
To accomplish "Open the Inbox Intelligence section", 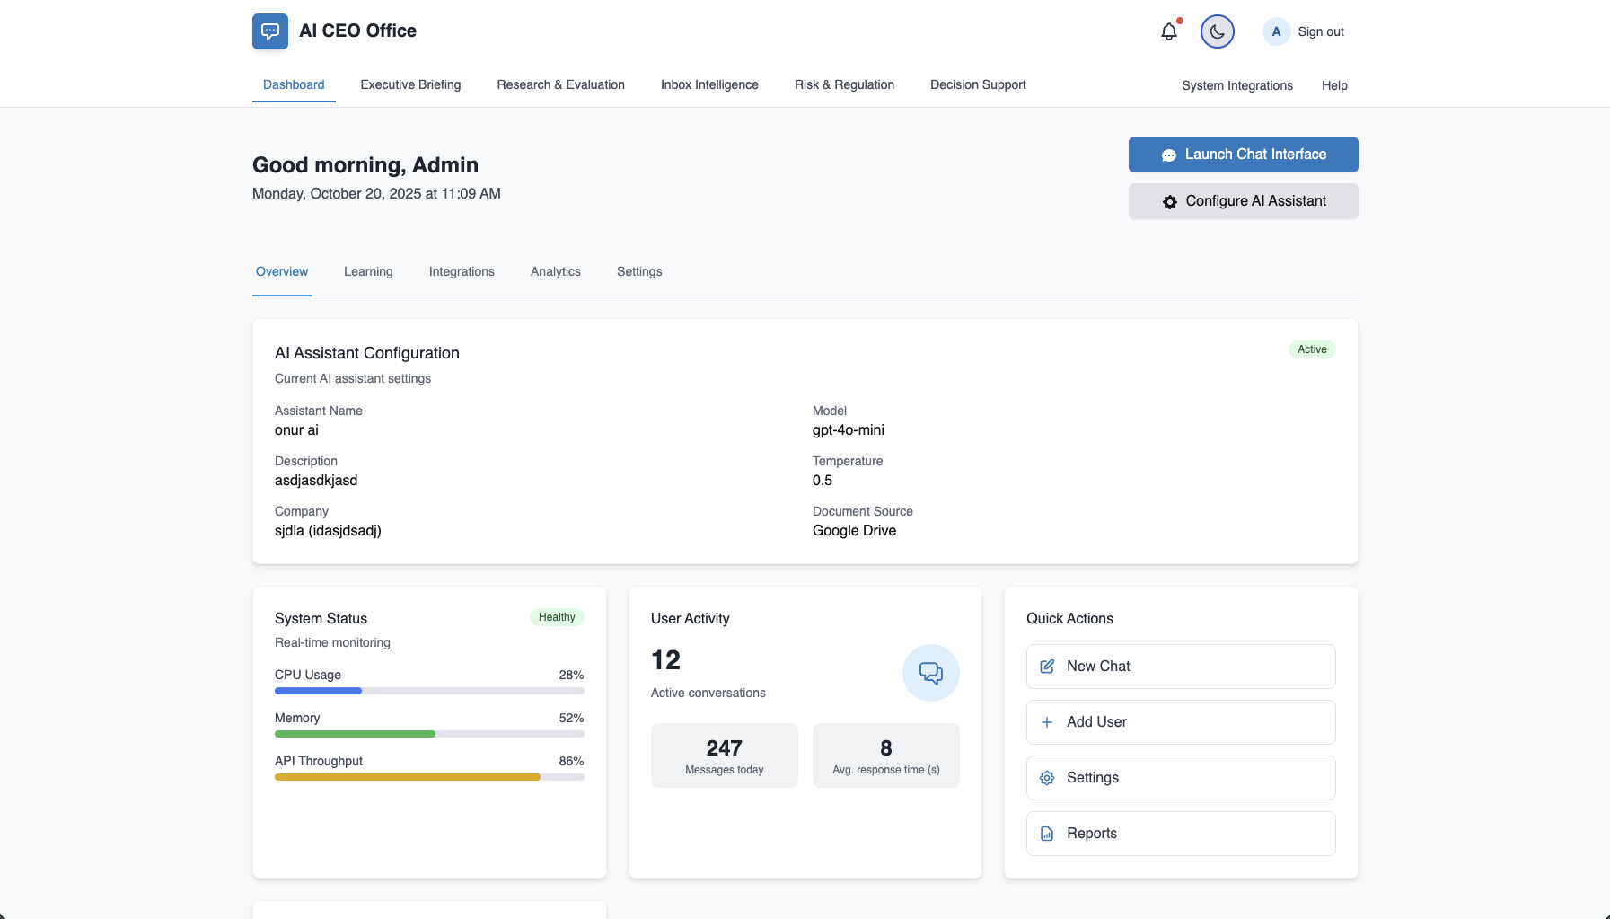I will click(709, 84).
